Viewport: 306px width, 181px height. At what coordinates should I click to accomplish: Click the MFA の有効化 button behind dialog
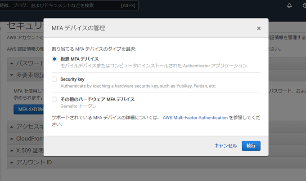click(x=29, y=109)
